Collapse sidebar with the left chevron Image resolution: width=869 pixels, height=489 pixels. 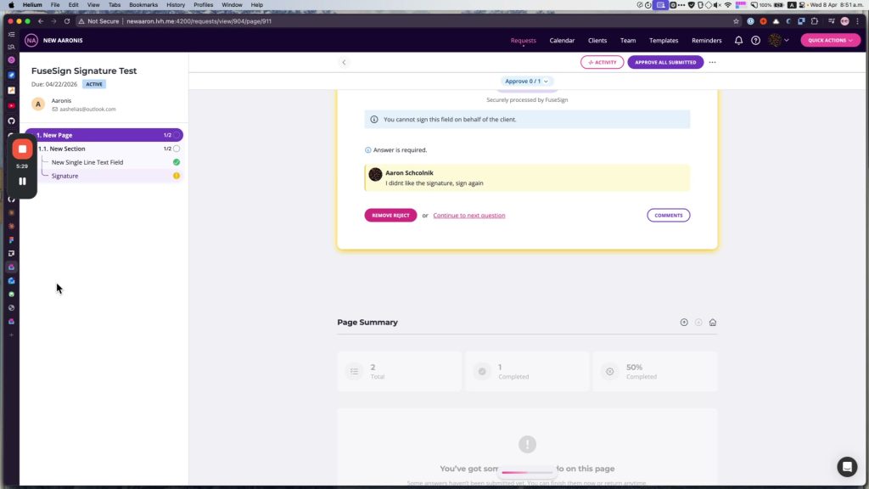(344, 62)
